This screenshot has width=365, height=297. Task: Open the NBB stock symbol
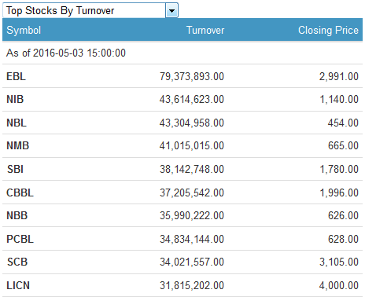17,215
